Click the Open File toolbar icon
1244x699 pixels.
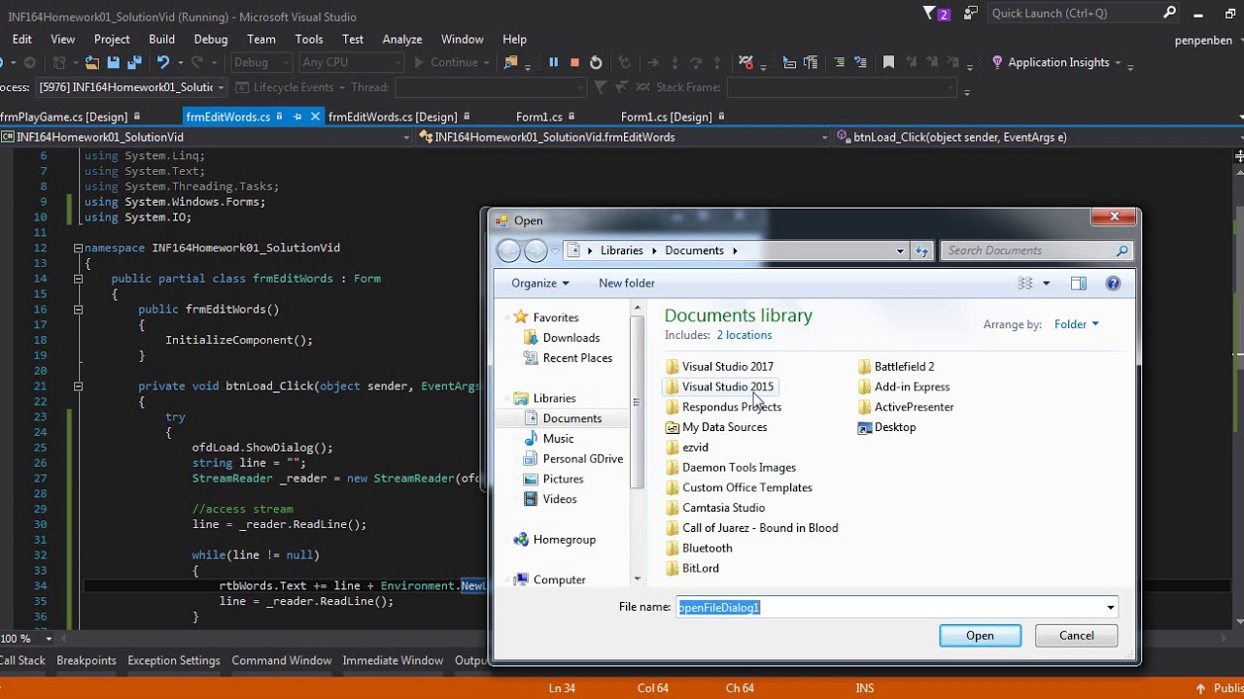tap(91, 62)
